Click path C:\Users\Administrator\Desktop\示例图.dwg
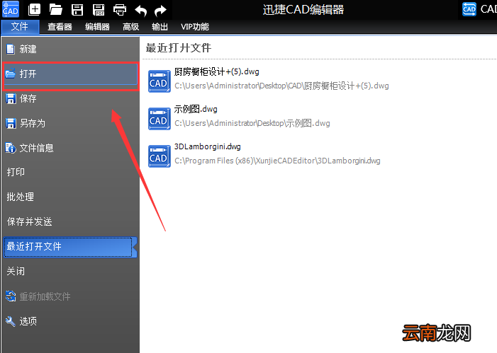Screen dimensions: 497x353 [x=252, y=123]
